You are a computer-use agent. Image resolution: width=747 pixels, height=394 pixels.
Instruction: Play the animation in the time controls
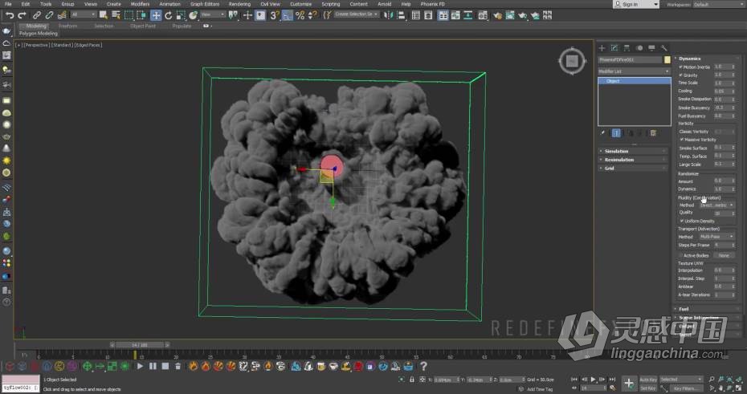(x=593, y=380)
